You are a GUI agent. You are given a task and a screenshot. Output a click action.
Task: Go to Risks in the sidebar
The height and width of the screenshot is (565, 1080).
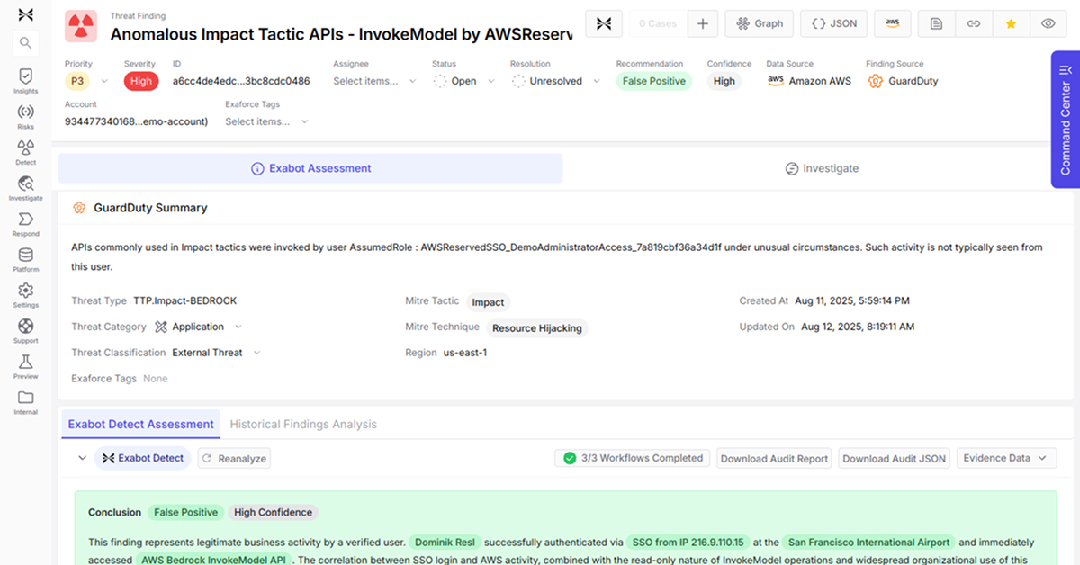tap(25, 116)
